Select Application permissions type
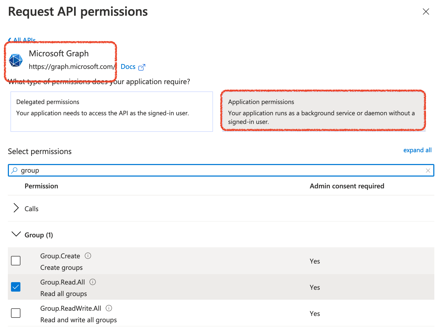 [323, 111]
